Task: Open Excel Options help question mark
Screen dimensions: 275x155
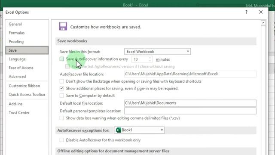Action: (246, 12)
